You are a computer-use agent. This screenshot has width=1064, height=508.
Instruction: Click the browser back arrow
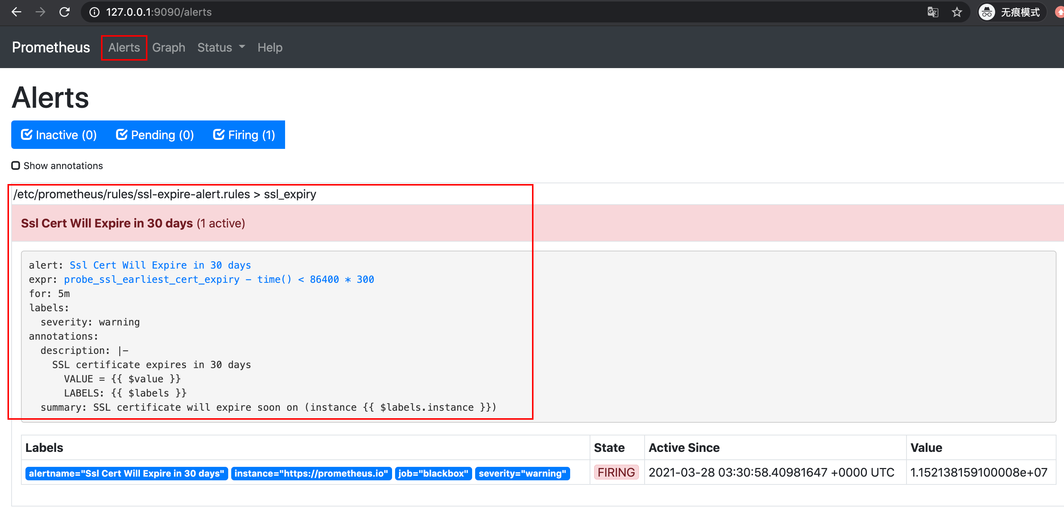pyautogui.click(x=16, y=12)
